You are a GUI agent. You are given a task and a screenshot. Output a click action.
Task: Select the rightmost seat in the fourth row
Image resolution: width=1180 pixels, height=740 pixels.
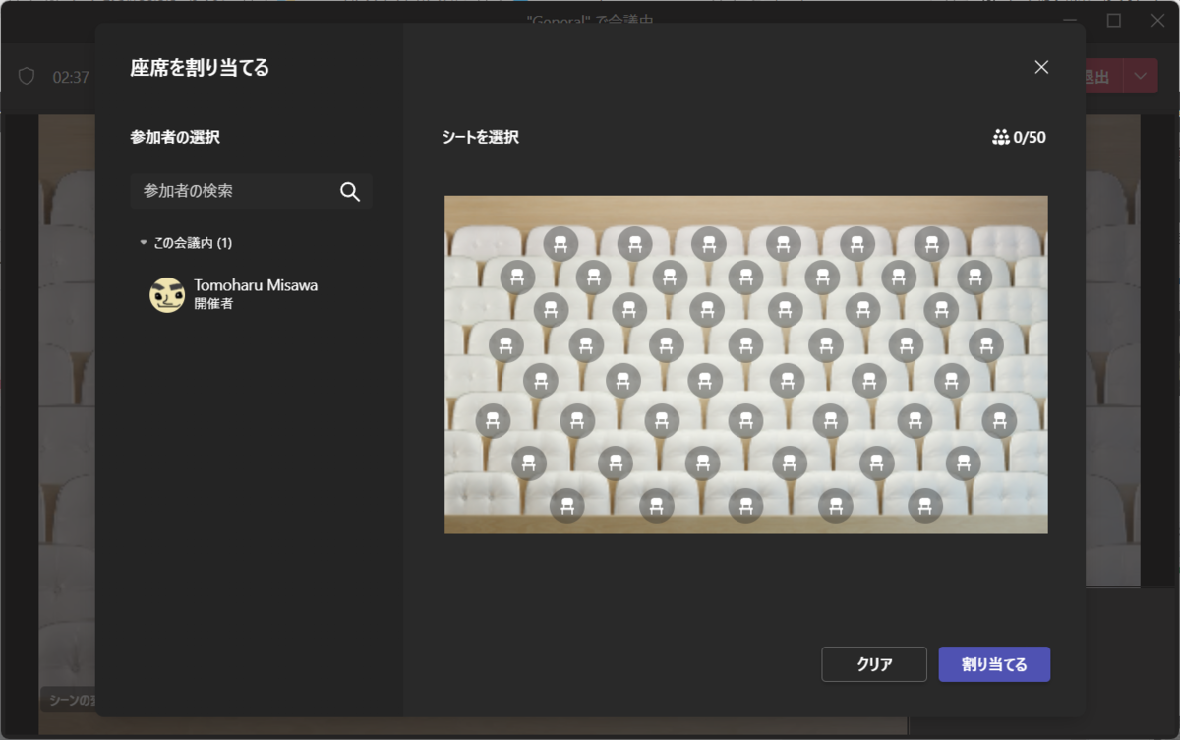[985, 344]
